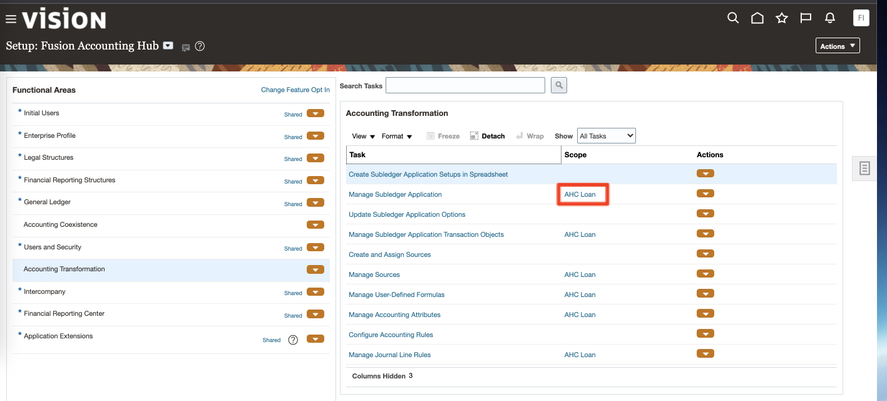Click the watchlist flag icon
Viewport: 887px width, 401px height.
pyautogui.click(x=806, y=18)
